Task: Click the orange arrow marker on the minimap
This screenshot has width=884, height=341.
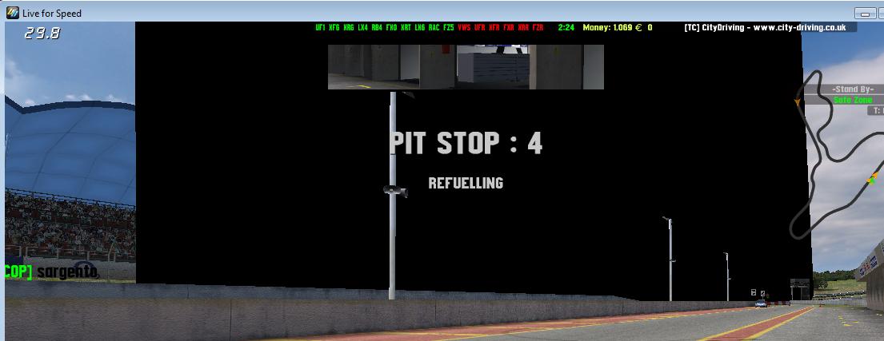Action: tap(797, 102)
